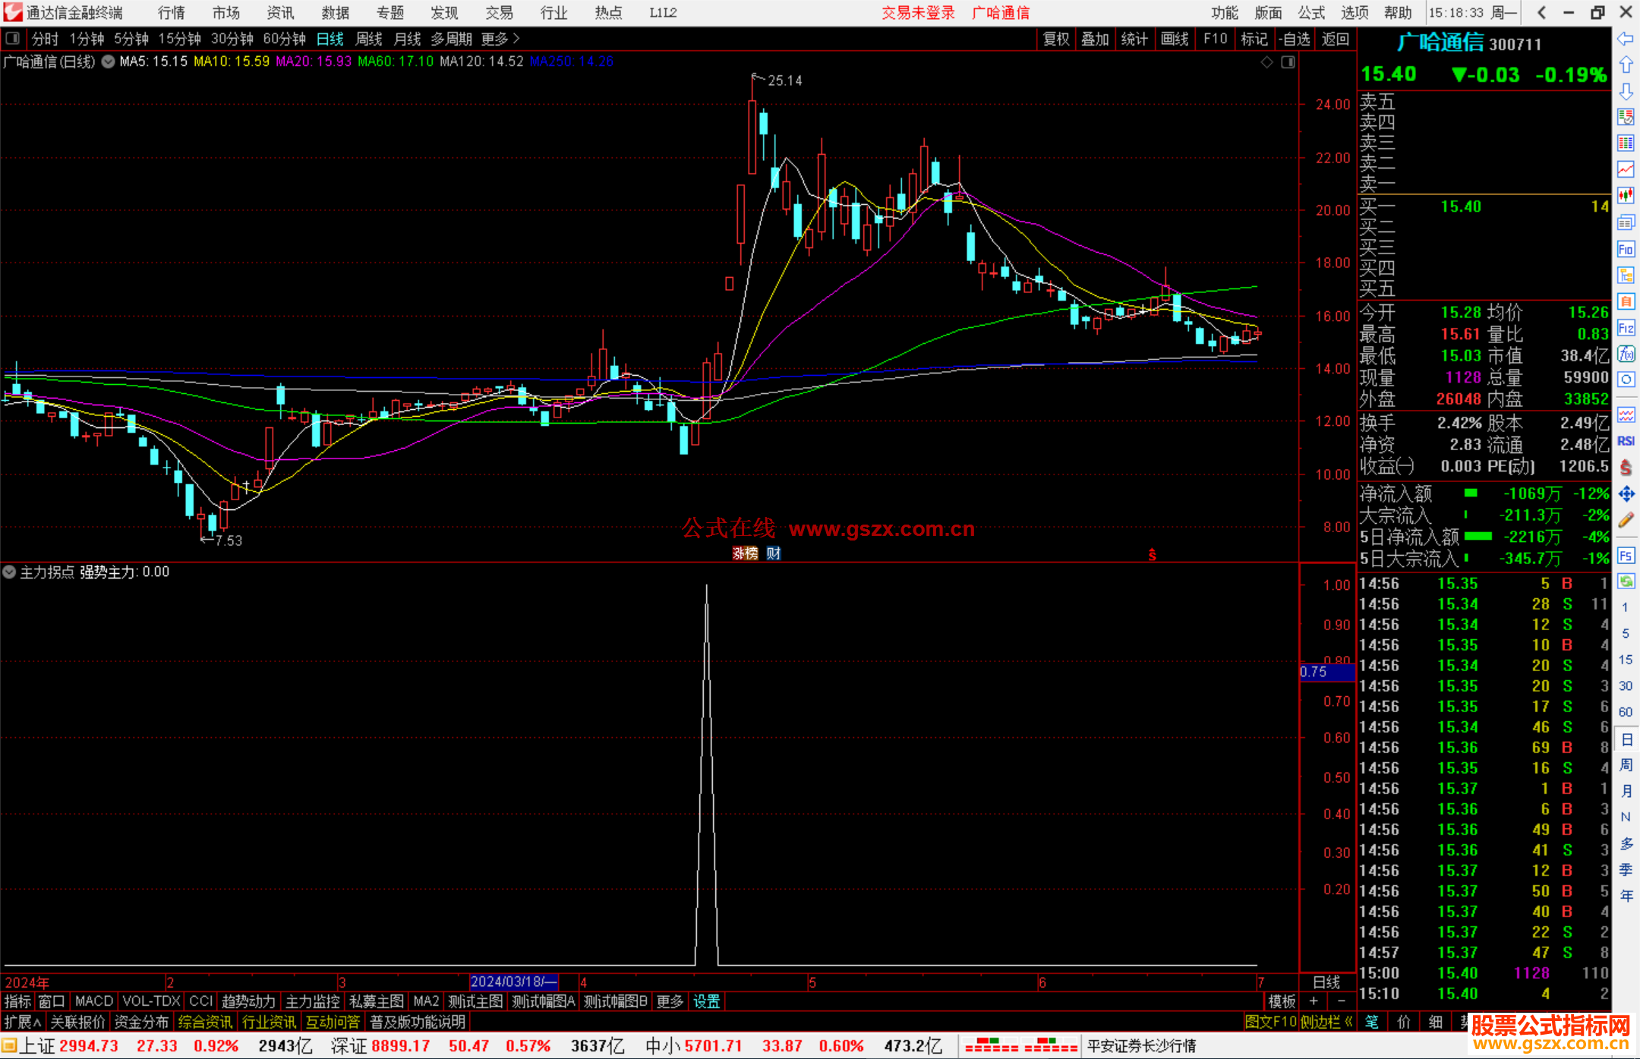Toggle the panel layout icon left of 分时

click(13, 38)
